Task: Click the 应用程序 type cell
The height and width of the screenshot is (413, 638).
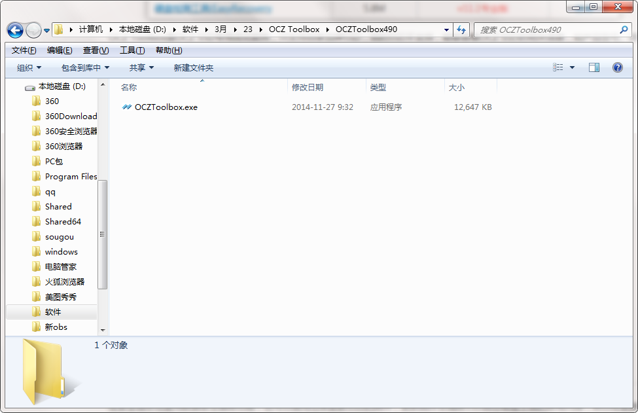Action: (x=385, y=107)
